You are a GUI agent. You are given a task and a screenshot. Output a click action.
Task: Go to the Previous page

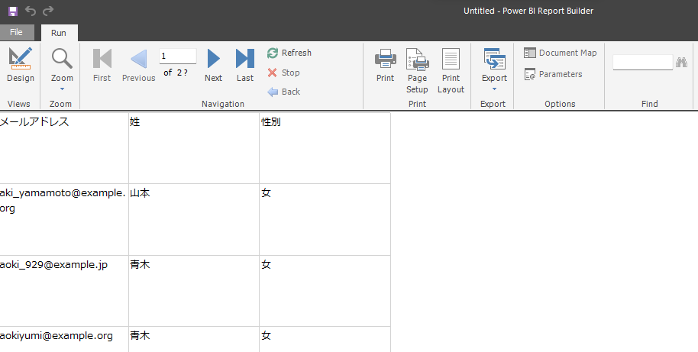pyautogui.click(x=138, y=65)
